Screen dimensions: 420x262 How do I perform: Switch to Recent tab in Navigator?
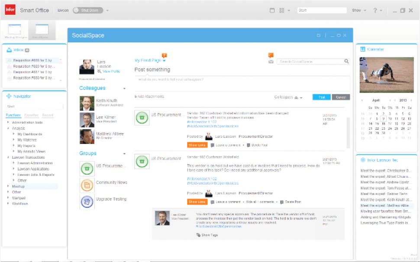click(48, 115)
